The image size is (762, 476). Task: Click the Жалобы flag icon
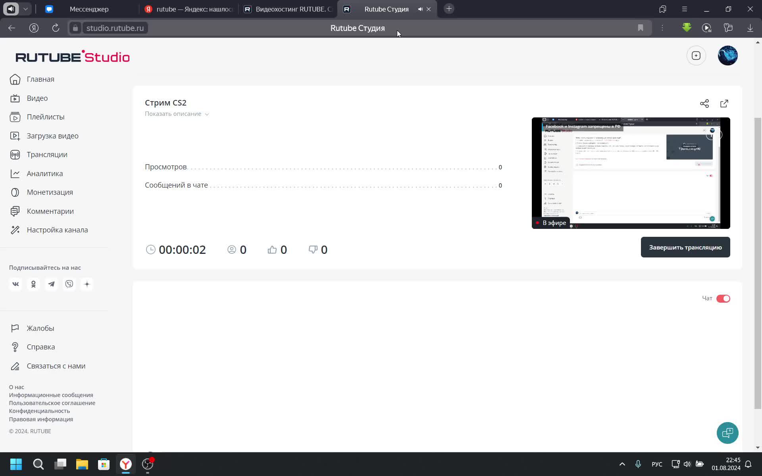pyautogui.click(x=15, y=328)
